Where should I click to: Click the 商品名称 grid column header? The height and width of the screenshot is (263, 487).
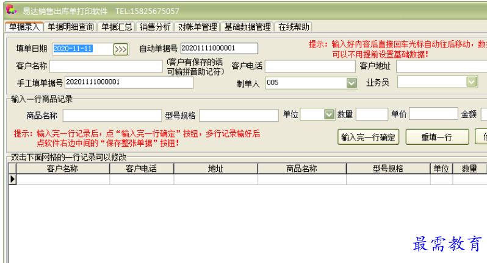pos(302,169)
